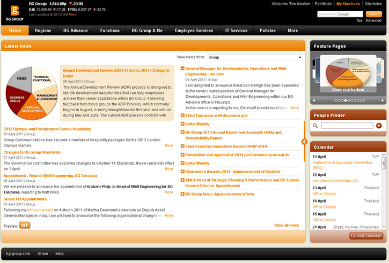
Task: Click More in General Manager Houston item
Action: (x=295, y=108)
